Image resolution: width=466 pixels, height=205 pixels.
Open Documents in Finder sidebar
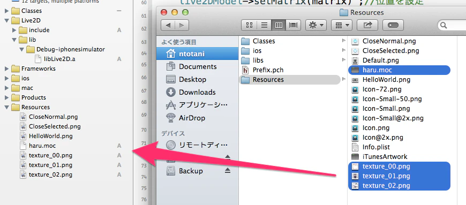[x=197, y=66]
